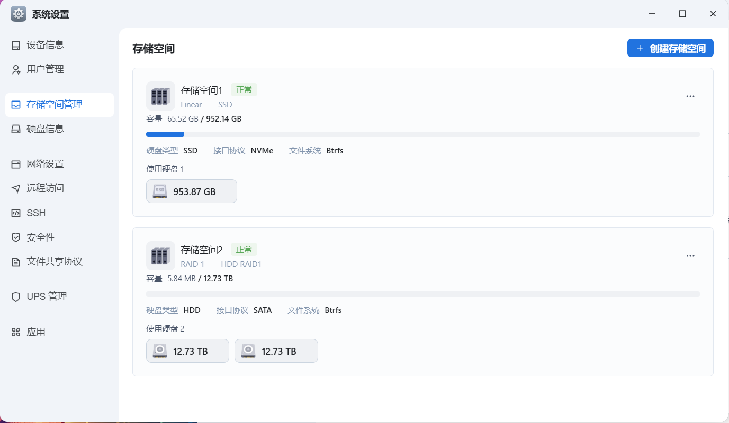Click the 存储空间1 server rack icon
Screen dimensions: 729x423
tap(160, 96)
